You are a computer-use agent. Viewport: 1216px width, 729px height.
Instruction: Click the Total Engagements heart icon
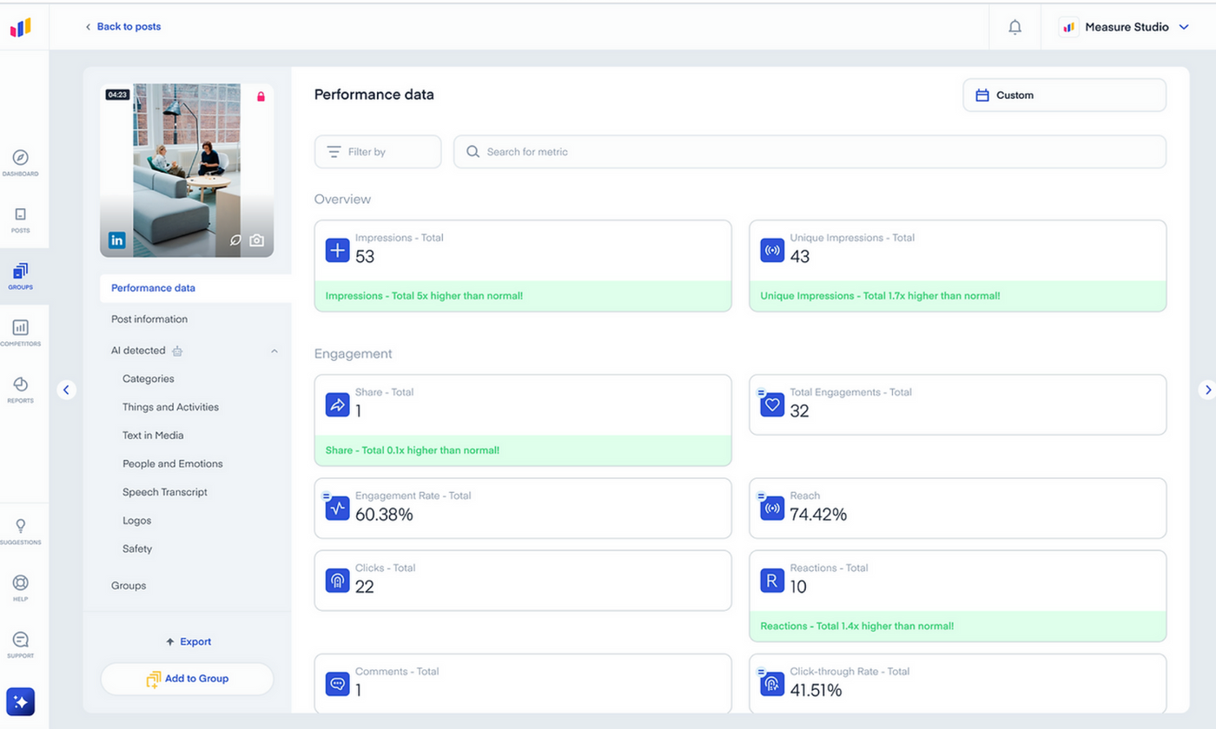coord(772,405)
